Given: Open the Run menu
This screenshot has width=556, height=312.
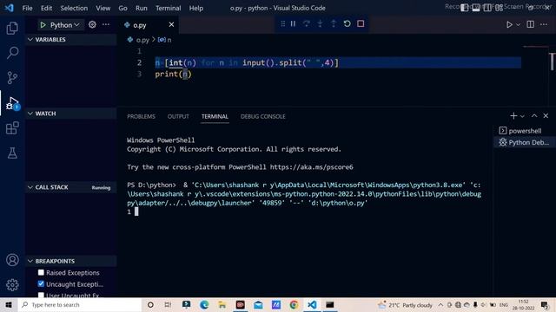Looking at the screenshot, I should tap(141, 8).
